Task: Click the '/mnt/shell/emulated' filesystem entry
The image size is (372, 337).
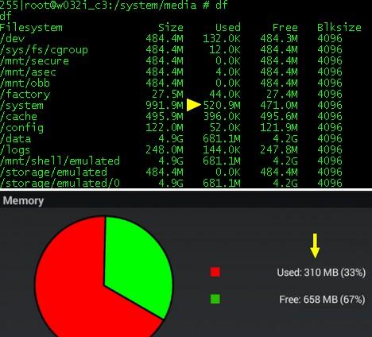Action: 60,161
